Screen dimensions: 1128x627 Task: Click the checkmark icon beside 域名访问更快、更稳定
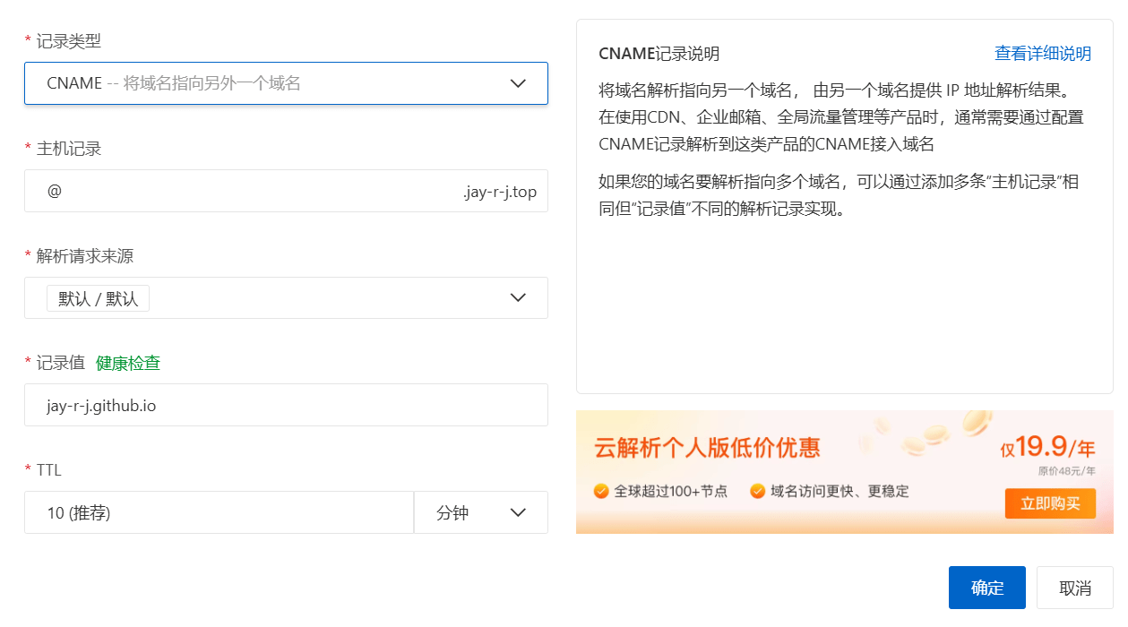(757, 491)
